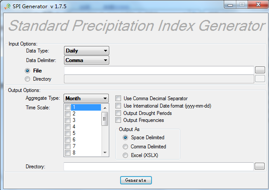Image resolution: width=269 pixels, height=190 pixels.
Task: Open the Data Type dropdown
Action: 86,51
